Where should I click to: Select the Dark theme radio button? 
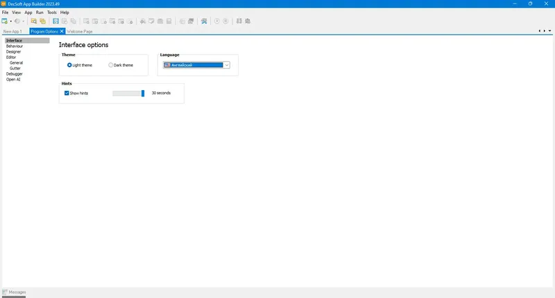pos(111,65)
